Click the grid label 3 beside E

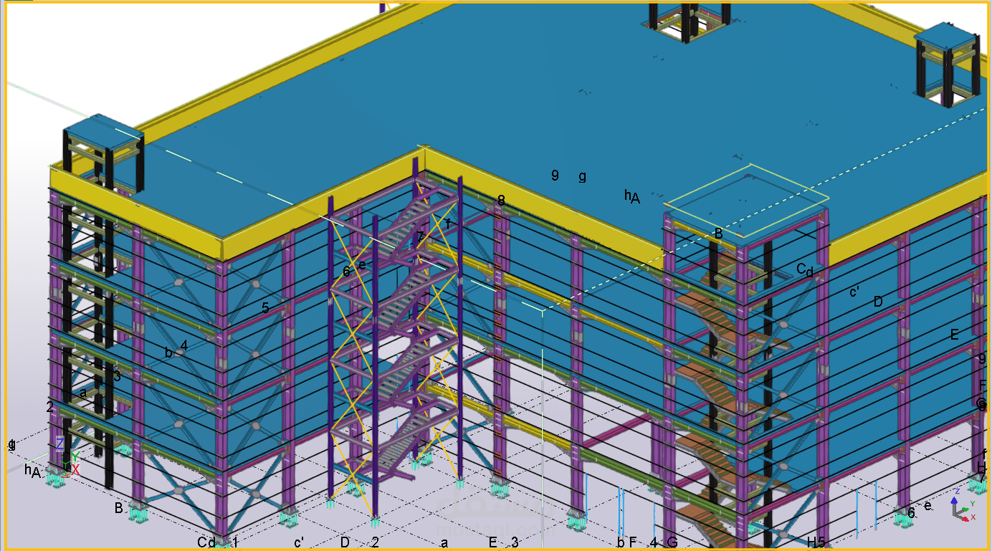click(x=515, y=542)
